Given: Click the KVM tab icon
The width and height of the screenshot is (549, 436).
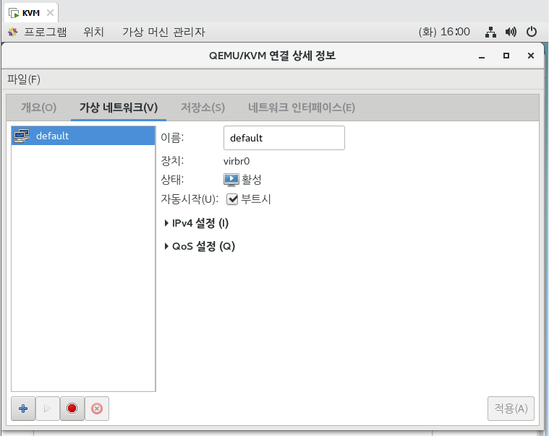Looking at the screenshot, I should [x=14, y=13].
